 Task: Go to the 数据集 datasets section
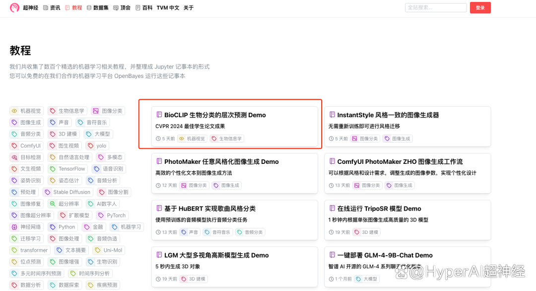click(97, 8)
